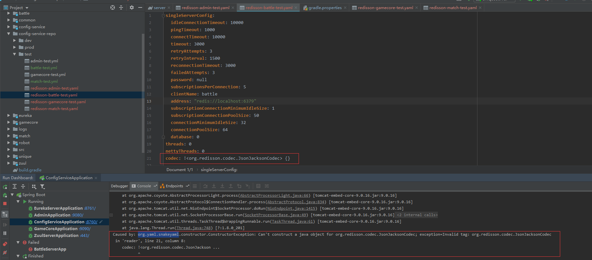Select redisson-gamecore-test.yaml in project tree

58,102
